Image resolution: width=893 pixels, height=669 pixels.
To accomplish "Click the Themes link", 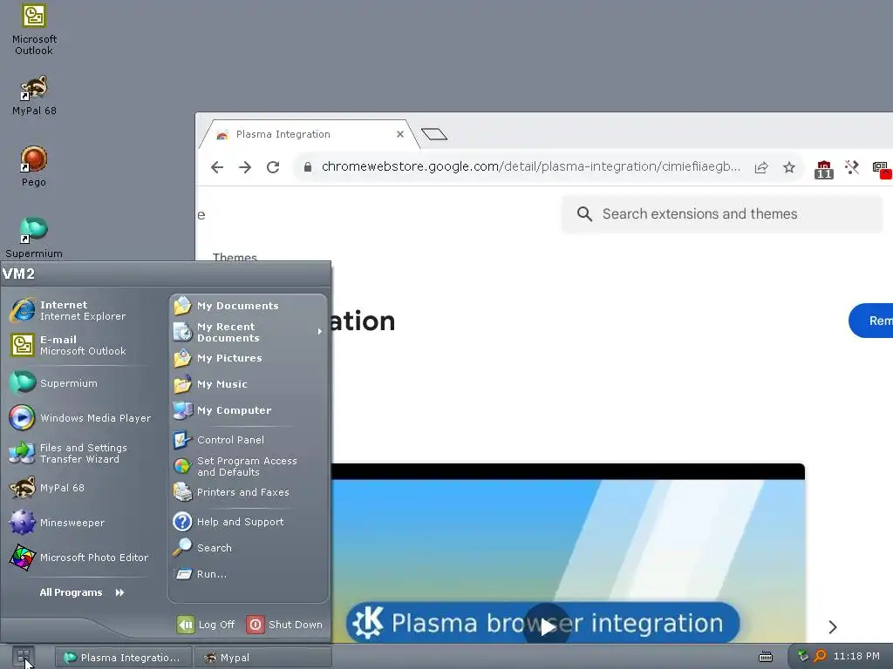I will [234, 257].
